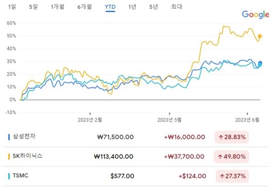Click the 28.83% change badge

[x=232, y=137]
